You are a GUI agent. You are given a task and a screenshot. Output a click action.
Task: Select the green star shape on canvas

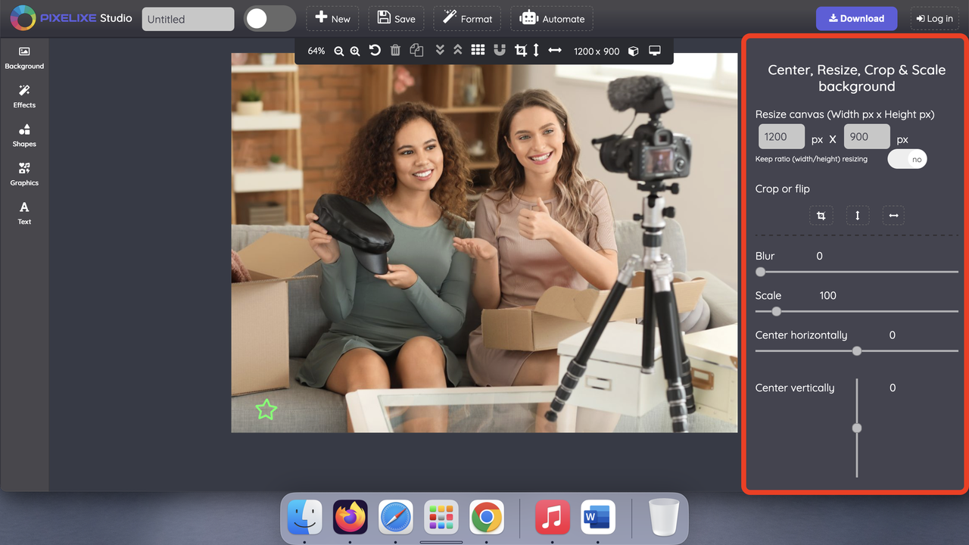(266, 410)
